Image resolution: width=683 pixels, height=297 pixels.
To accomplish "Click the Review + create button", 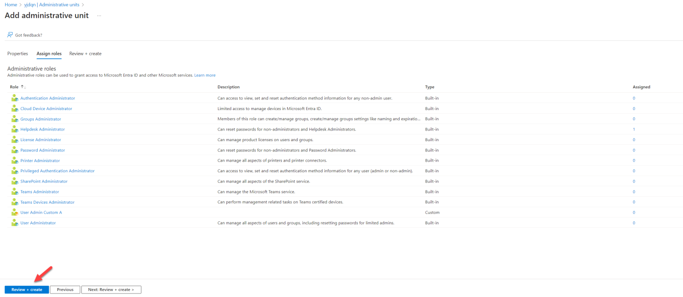I will coord(26,289).
